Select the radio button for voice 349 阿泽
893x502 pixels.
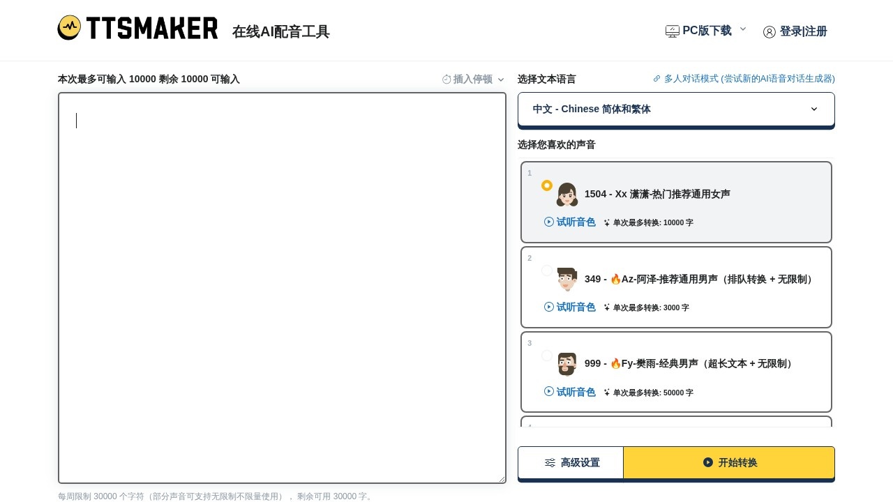pyautogui.click(x=547, y=271)
